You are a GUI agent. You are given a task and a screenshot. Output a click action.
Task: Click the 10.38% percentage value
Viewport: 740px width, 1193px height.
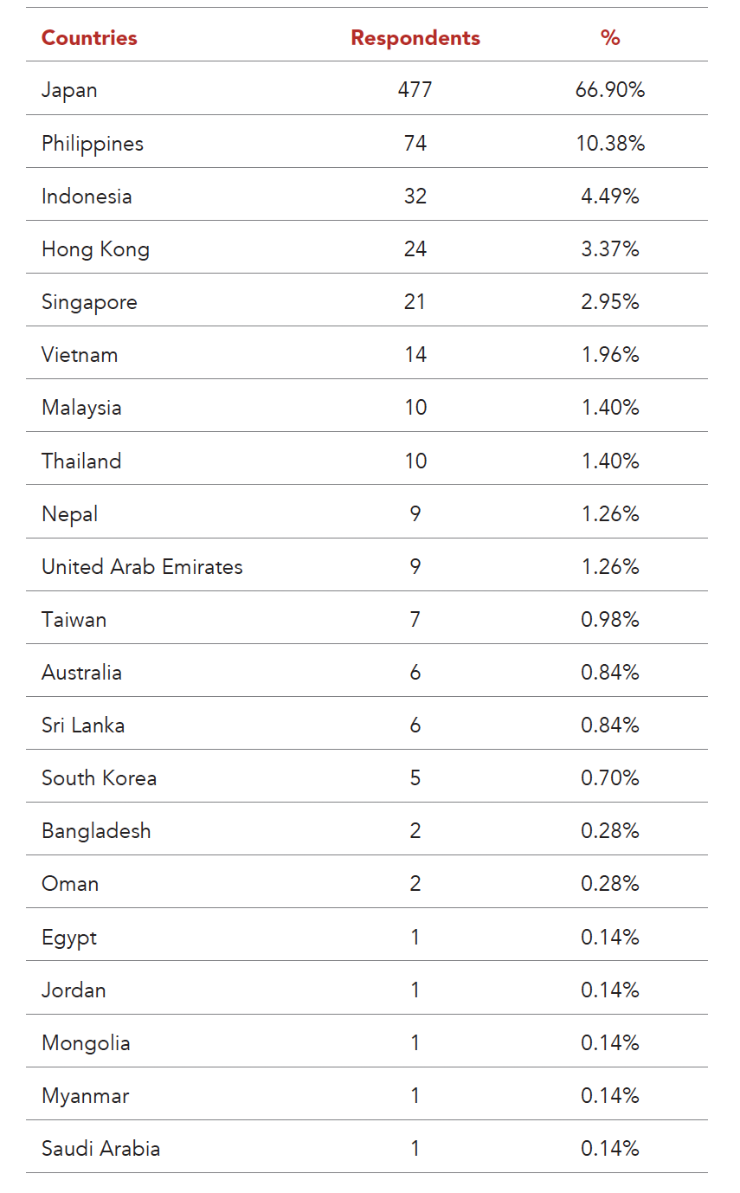click(610, 144)
